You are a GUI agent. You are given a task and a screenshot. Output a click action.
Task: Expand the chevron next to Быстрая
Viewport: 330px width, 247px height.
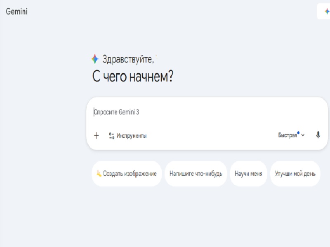tap(303, 135)
